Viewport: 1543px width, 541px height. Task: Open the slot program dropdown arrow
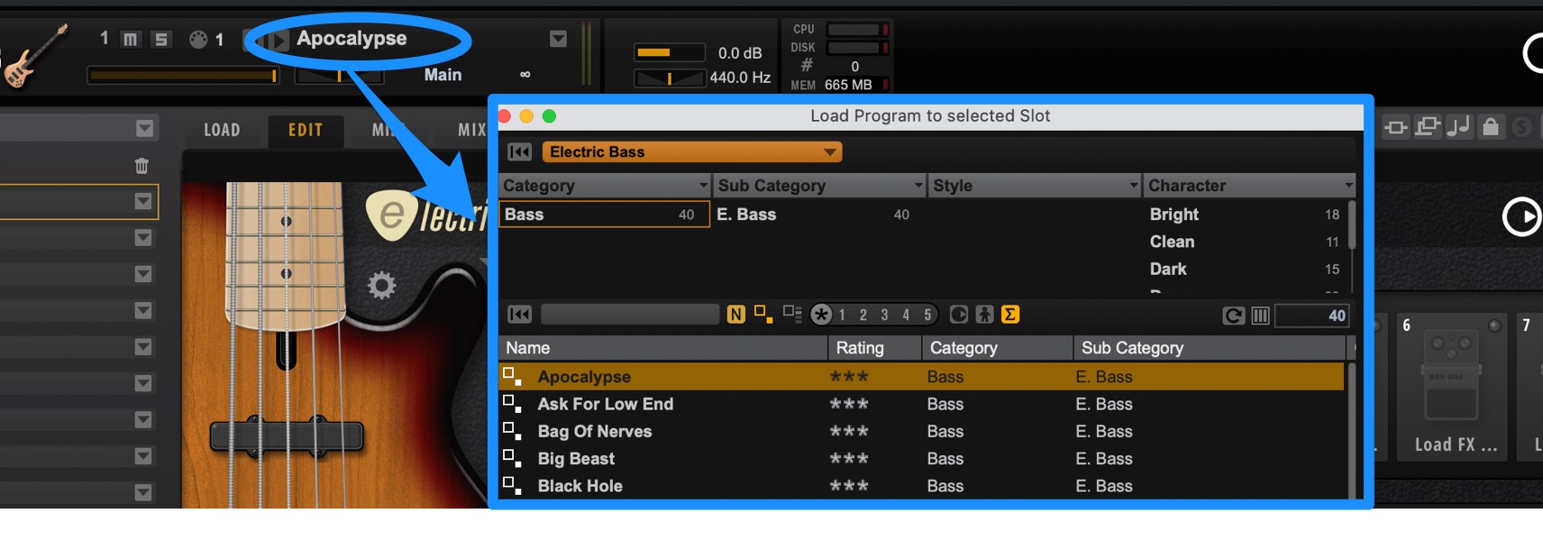click(x=558, y=39)
